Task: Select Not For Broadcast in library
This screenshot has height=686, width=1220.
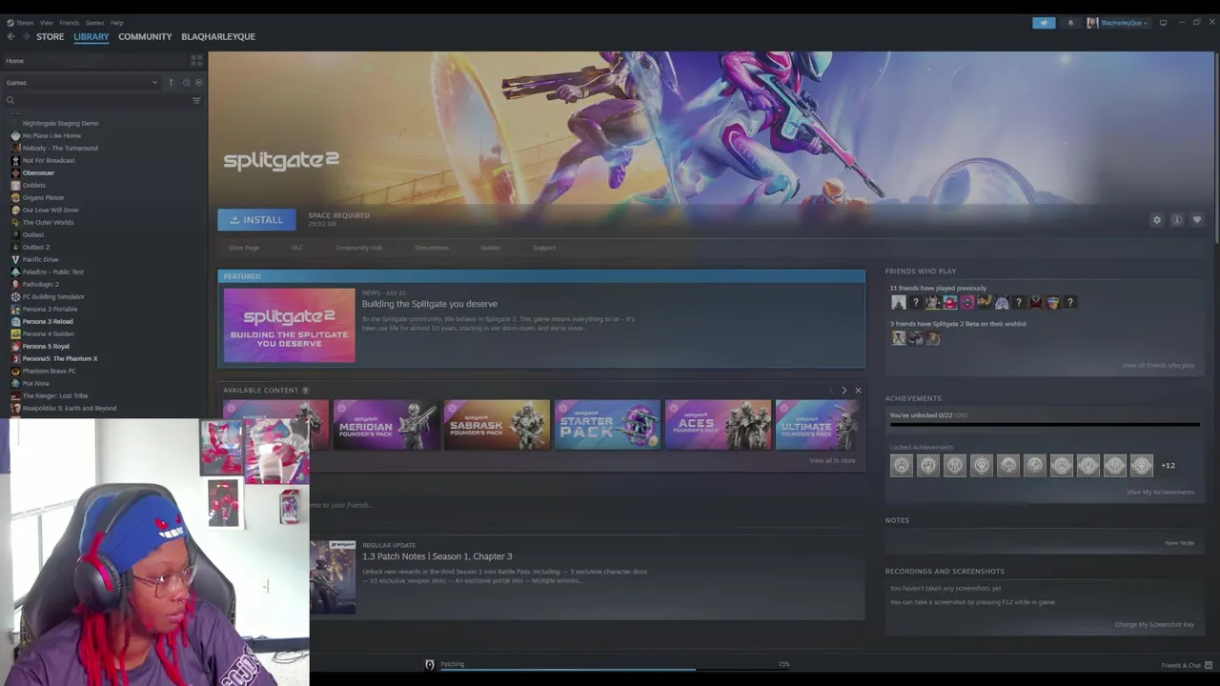Action: pyautogui.click(x=49, y=160)
